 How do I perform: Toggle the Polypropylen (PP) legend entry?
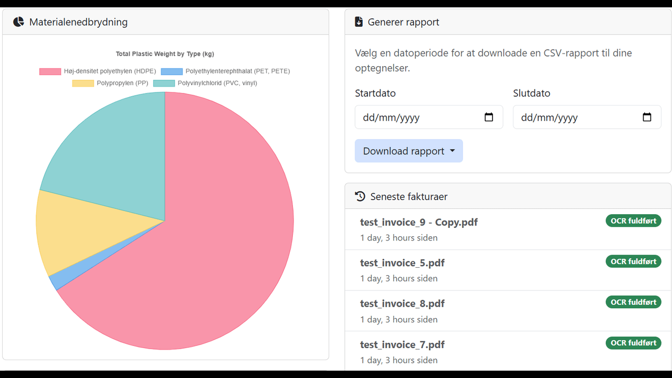[x=110, y=83]
